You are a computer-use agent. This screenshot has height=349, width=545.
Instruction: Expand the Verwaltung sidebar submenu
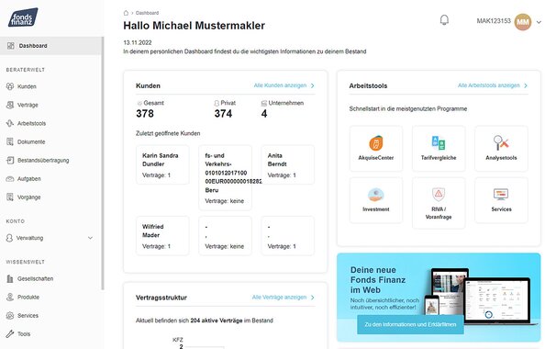90,238
